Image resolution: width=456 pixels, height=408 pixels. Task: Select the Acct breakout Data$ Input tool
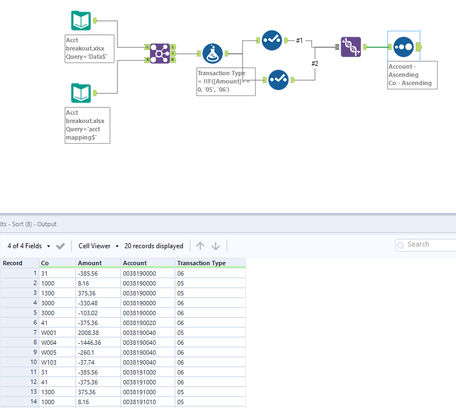pyautogui.click(x=81, y=20)
